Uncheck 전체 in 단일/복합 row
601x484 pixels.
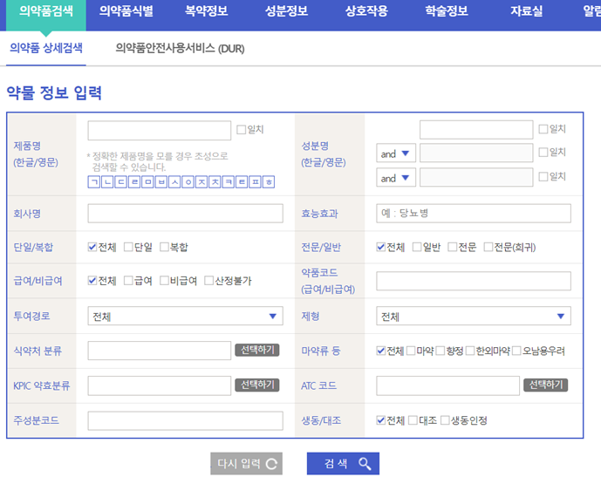(92, 247)
